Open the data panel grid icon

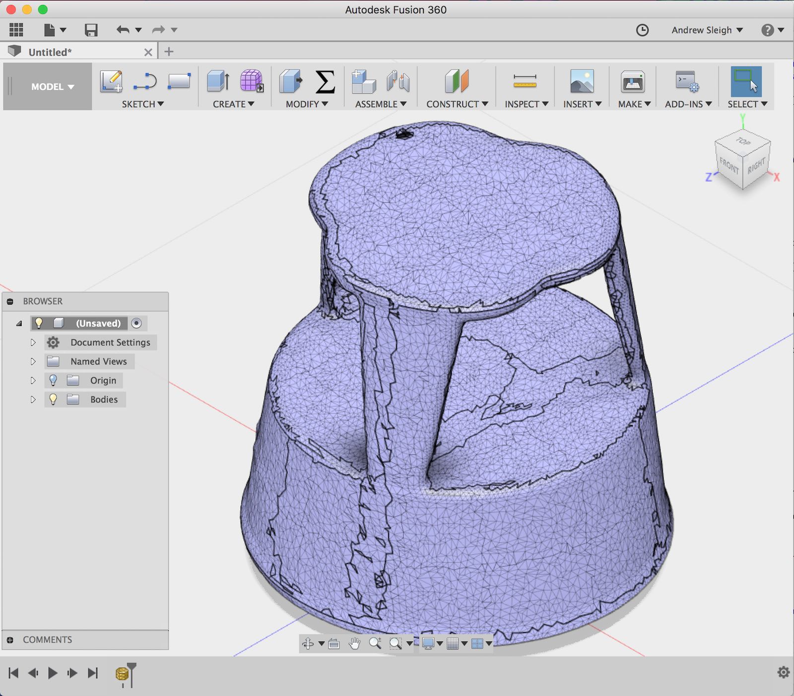click(x=16, y=30)
